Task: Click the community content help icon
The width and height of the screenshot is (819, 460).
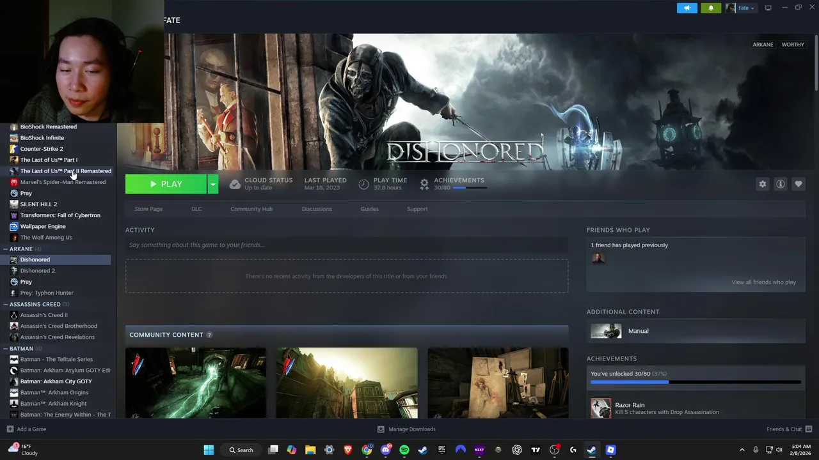Action: pyautogui.click(x=209, y=335)
